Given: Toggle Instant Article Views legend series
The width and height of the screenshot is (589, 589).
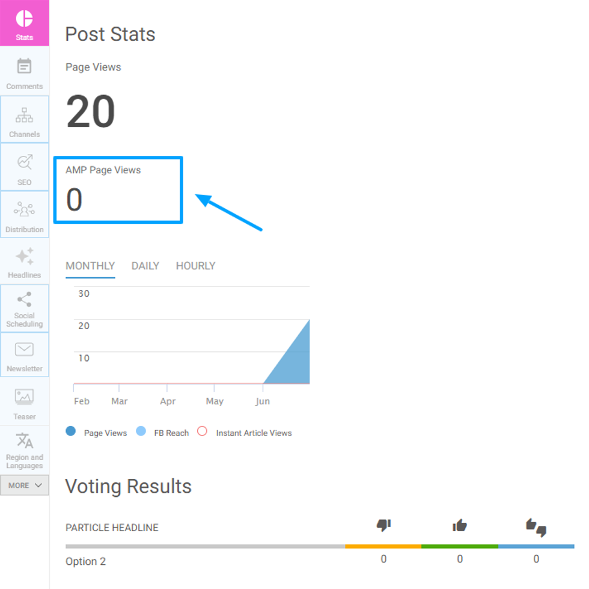Looking at the screenshot, I should point(203,431).
